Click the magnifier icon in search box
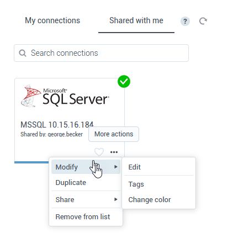Image resolution: width=249 pixels, height=238 pixels. pyautogui.click(x=23, y=53)
